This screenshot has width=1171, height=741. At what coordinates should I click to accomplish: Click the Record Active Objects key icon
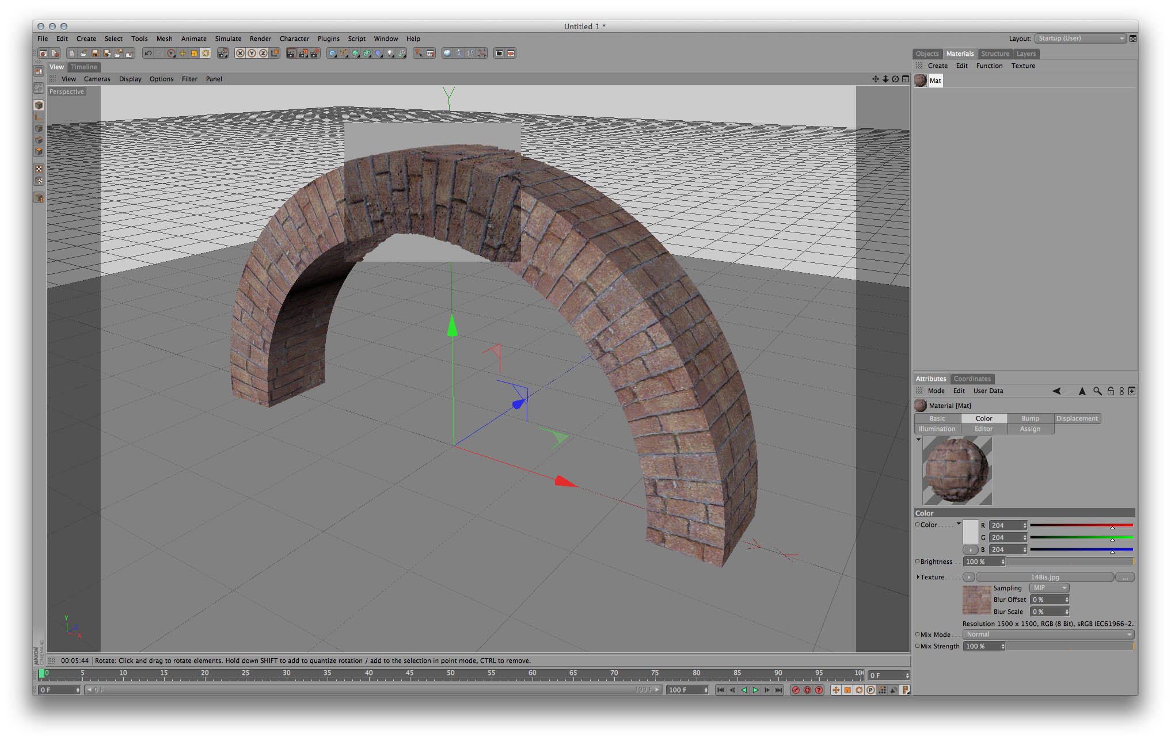pyautogui.click(x=796, y=690)
